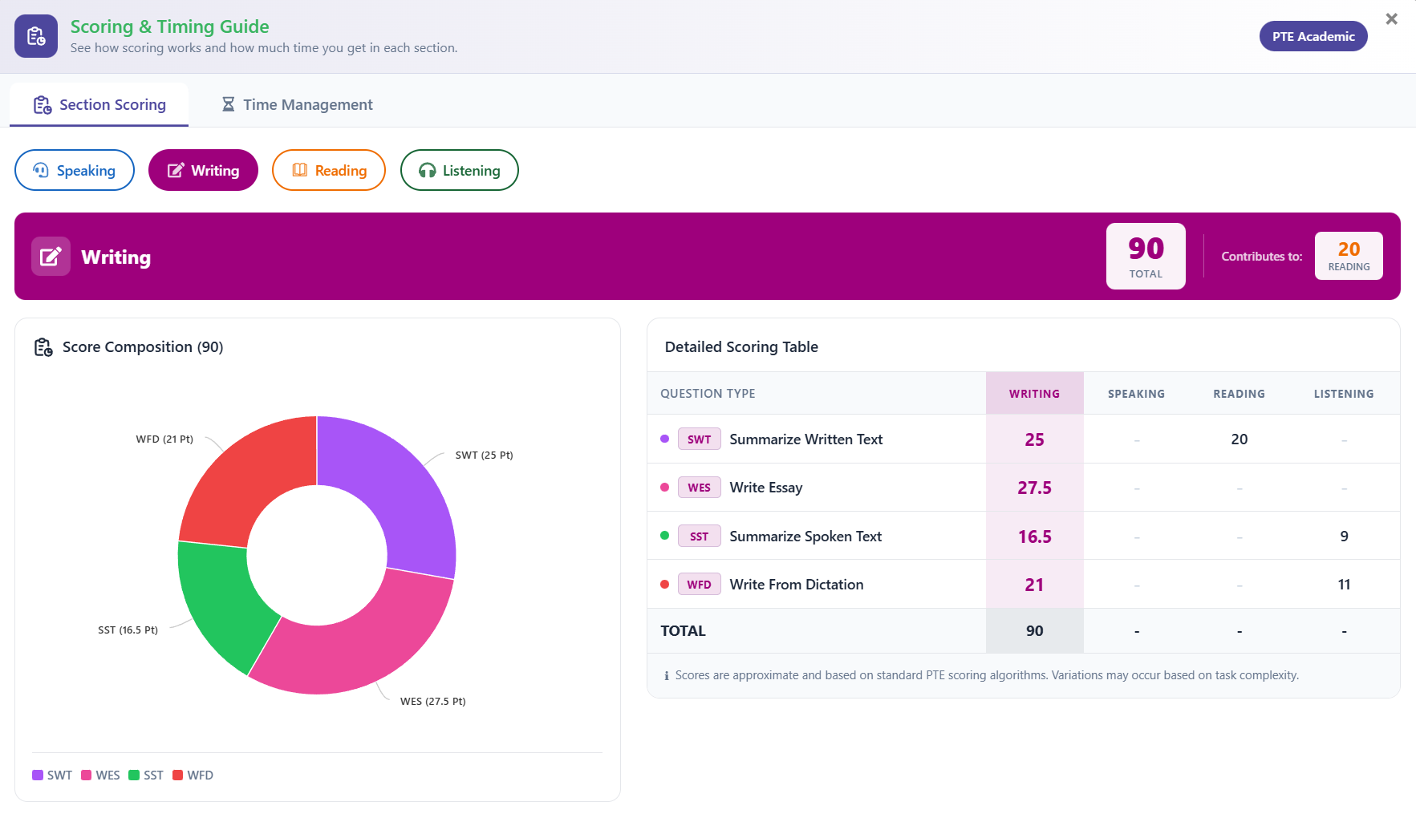Viewport: 1416px width, 822px height.
Task: Click the hourglass icon on Time Management
Action: 229,105
